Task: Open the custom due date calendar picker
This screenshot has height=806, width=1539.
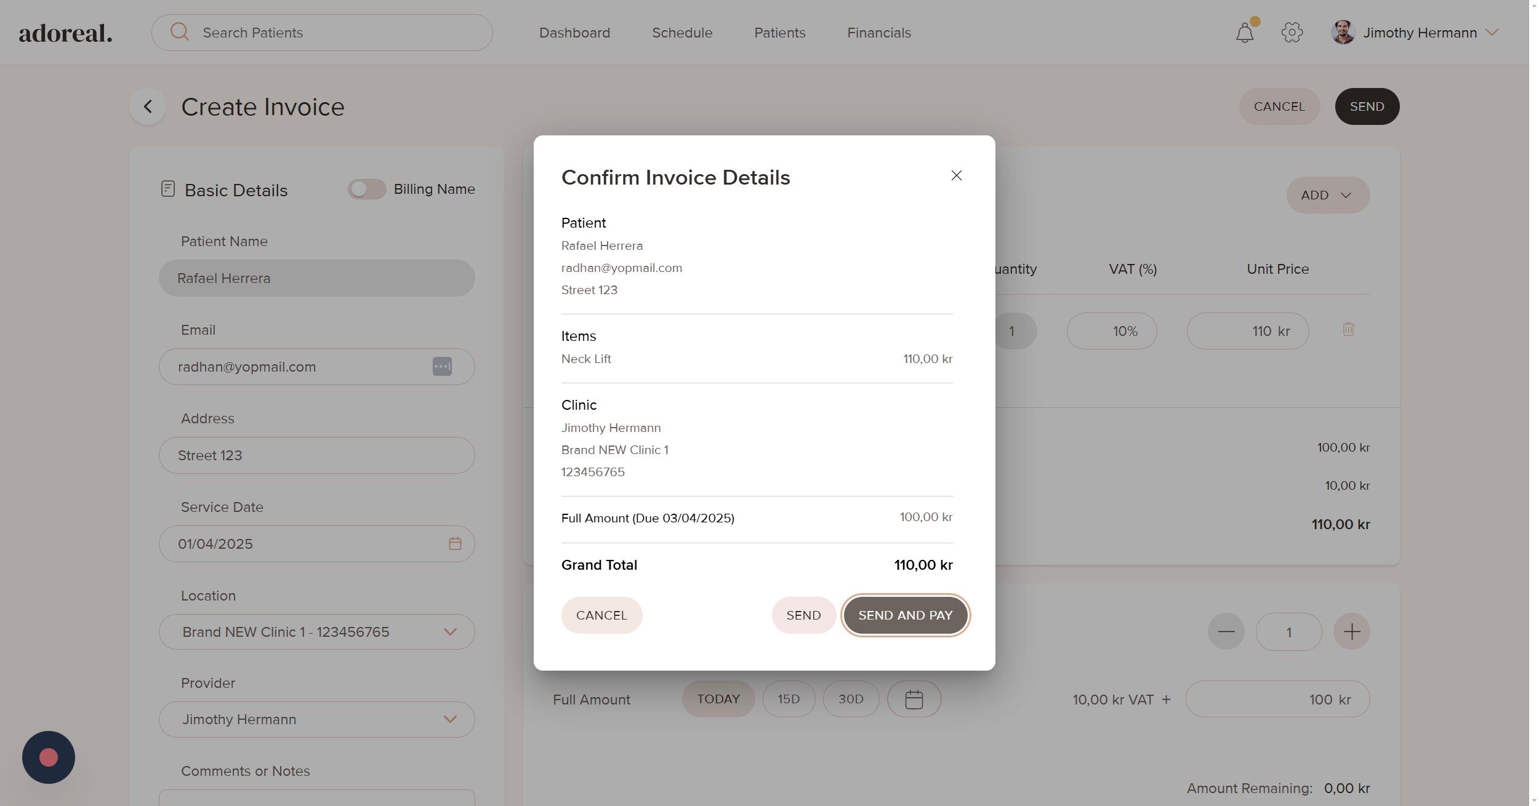Action: coord(914,700)
